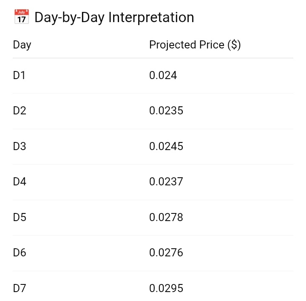Select the "Projected Price ($)" column header
The width and height of the screenshot is (306, 301).
pos(195,45)
